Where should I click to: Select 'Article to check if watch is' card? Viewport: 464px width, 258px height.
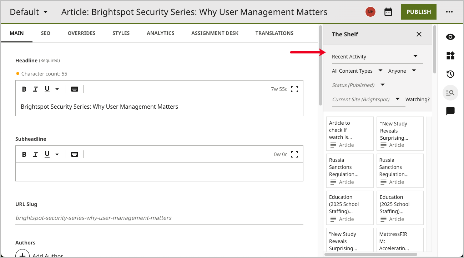(350, 134)
